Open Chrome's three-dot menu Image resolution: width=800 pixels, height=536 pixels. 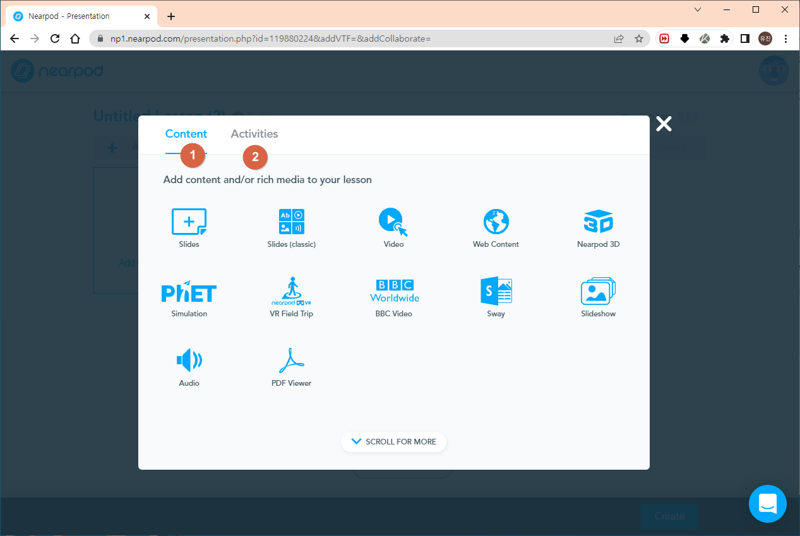pos(785,39)
